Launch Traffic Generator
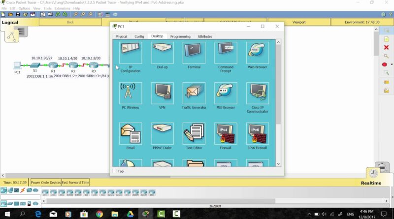Viewport: 394px width, 219px height. [x=194, y=93]
